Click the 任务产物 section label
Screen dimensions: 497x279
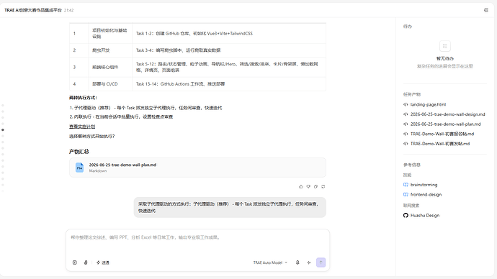tap(412, 94)
